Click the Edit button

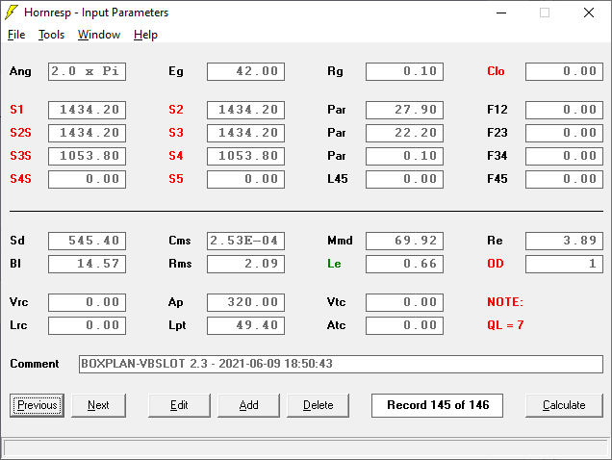click(179, 405)
